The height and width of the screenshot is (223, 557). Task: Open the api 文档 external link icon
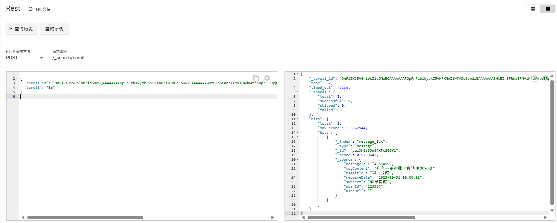pyautogui.click(x=31, y=9)
